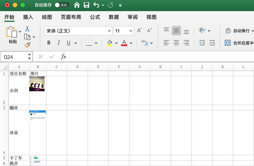The width and height of the screenshot is (254, 166).
Task: Expand the phonetic guide options arrow
Action: coord(151,43)
